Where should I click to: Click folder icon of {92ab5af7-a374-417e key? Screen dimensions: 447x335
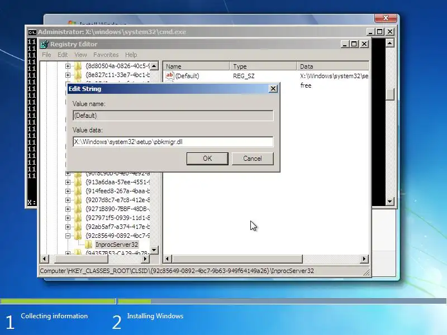(x=78, y=227)
